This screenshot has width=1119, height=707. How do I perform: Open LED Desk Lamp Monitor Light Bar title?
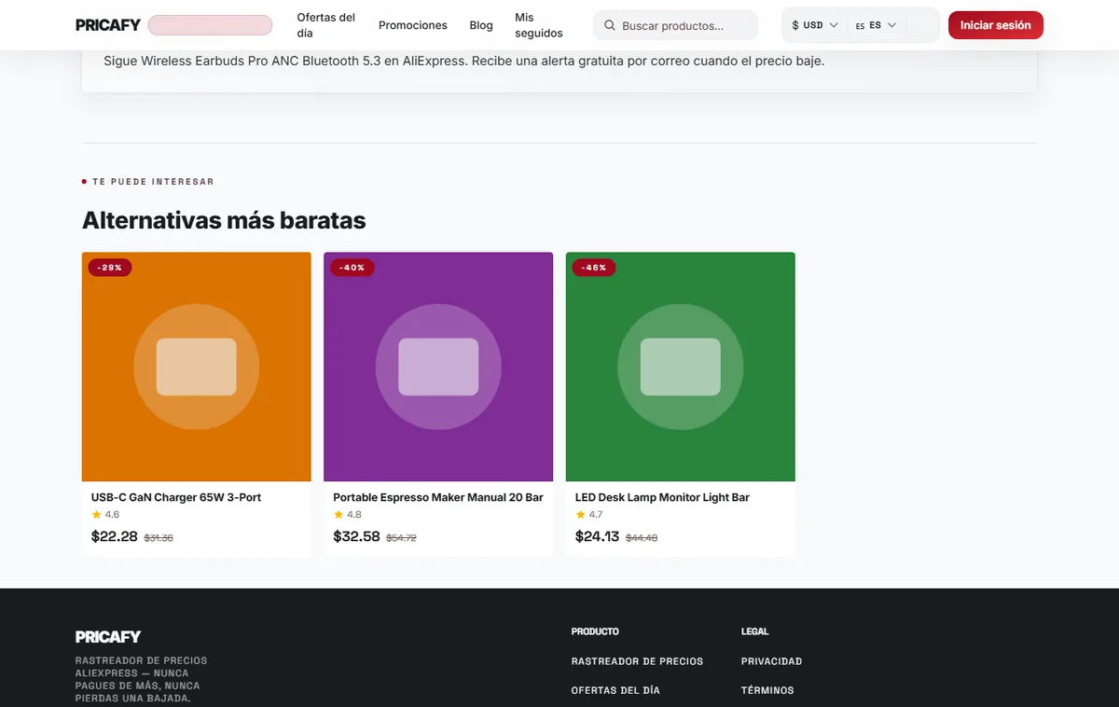click(x=663, y=498)
